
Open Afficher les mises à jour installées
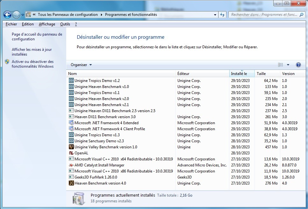coord(32,52)
